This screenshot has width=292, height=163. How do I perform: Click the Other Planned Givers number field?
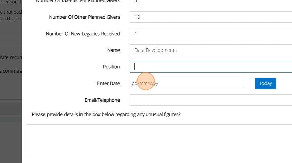point(211,17)
